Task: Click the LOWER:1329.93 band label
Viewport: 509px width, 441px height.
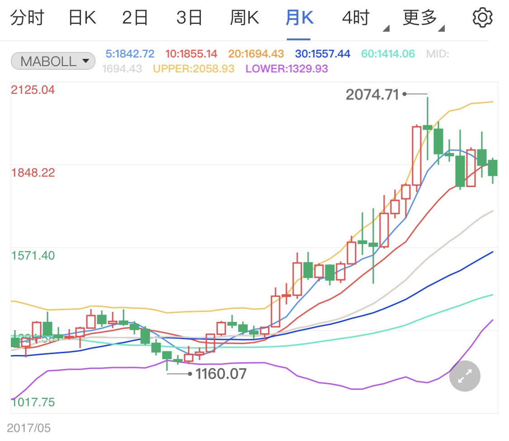Action: pos(287,68)
